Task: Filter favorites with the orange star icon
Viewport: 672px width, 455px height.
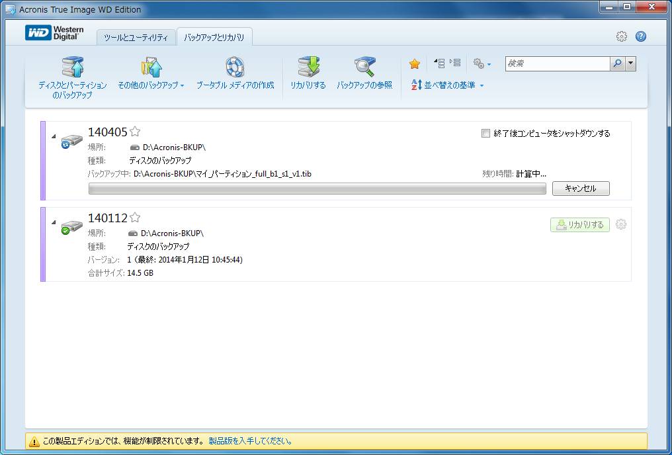Action: (x=415, y=64)
